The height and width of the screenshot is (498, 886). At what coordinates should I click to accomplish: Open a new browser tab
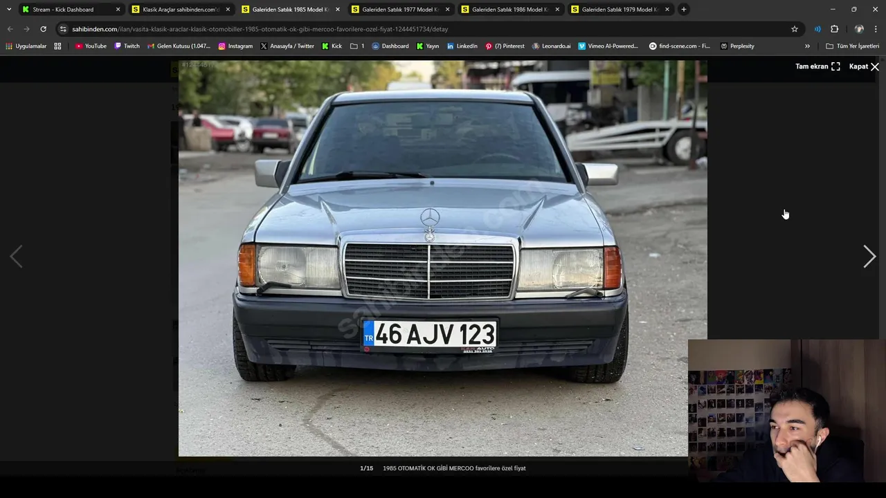click(683, 10)
